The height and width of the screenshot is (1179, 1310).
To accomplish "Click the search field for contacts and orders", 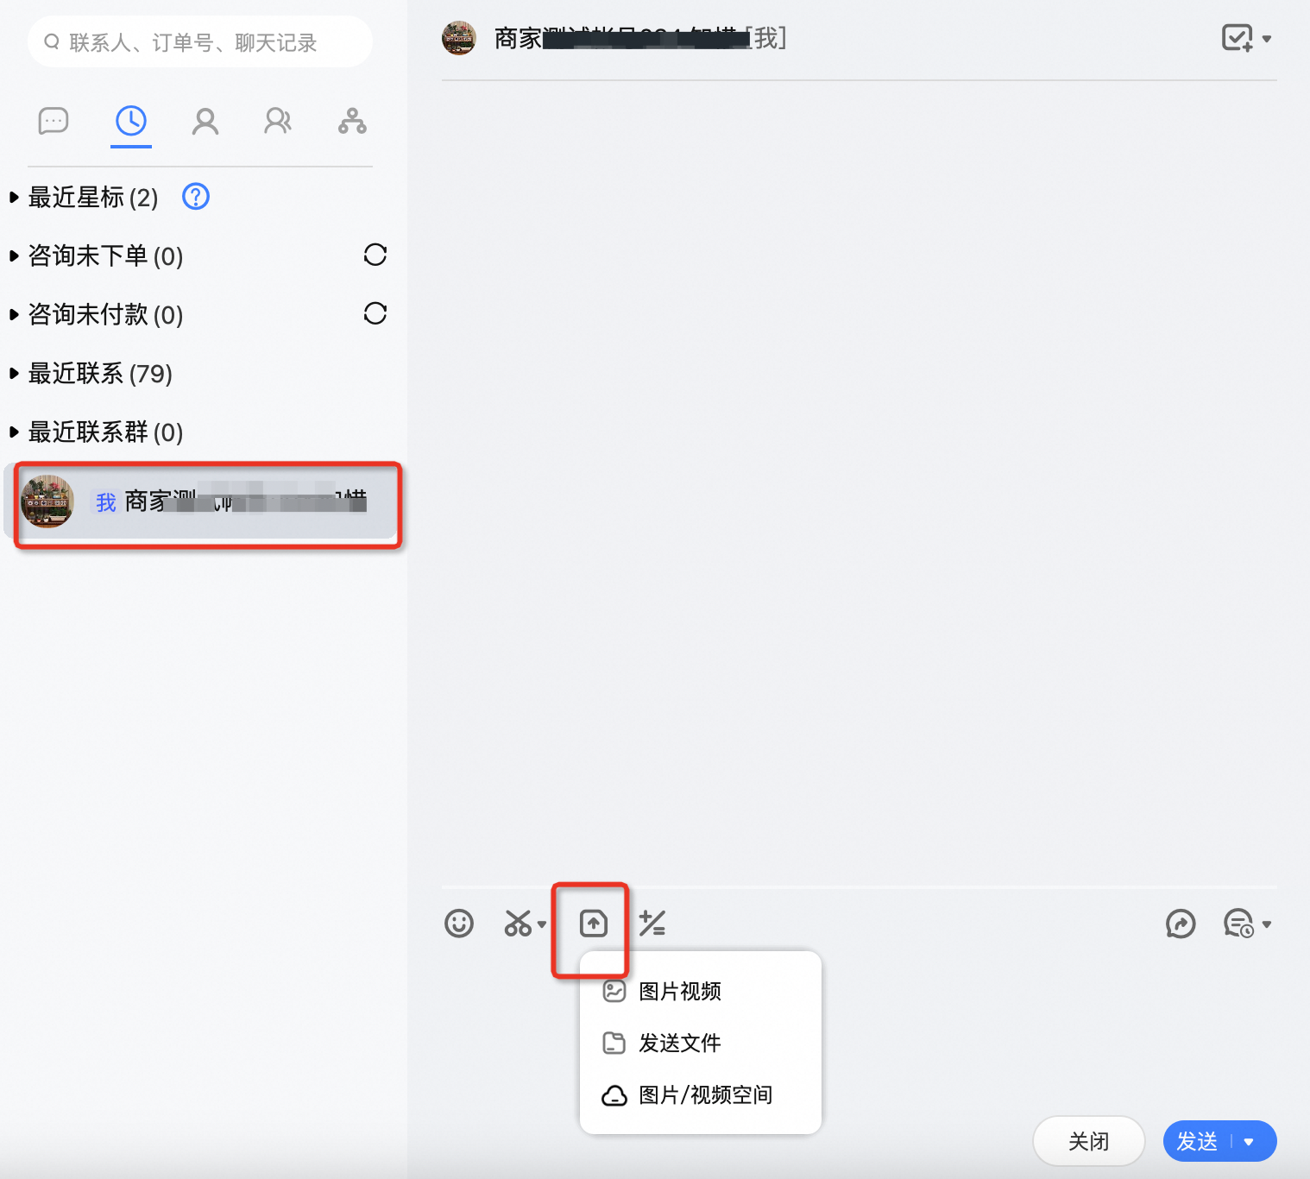I will point(200,41).
